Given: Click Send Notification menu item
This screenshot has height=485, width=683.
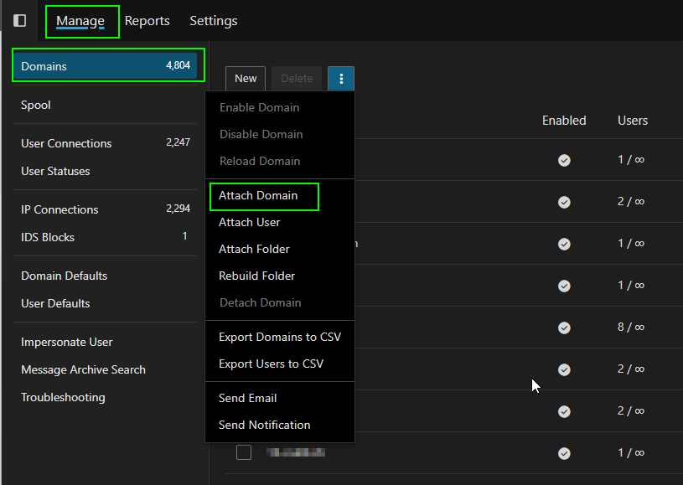Looking at the screenshot, I should pos(264,426).
